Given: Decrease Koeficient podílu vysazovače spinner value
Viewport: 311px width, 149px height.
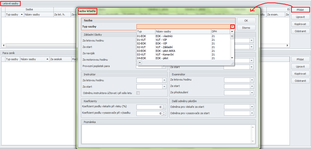Looking at the screenshot, I should 164,114.
